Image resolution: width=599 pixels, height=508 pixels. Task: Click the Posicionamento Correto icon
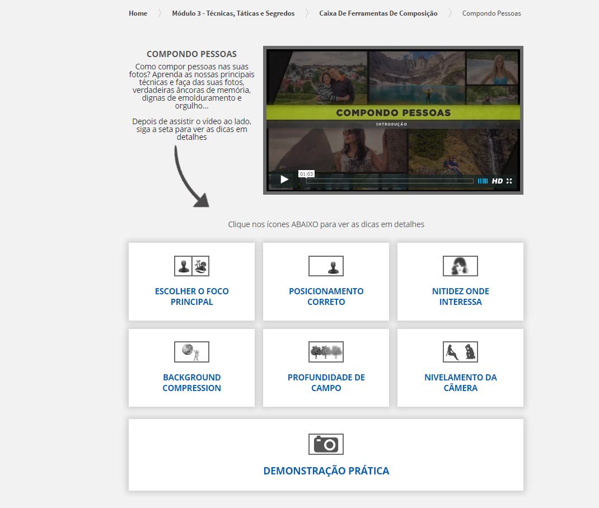click(x=326, y=266)
